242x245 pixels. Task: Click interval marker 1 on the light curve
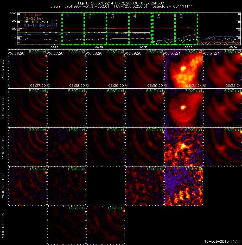point(68,16)
